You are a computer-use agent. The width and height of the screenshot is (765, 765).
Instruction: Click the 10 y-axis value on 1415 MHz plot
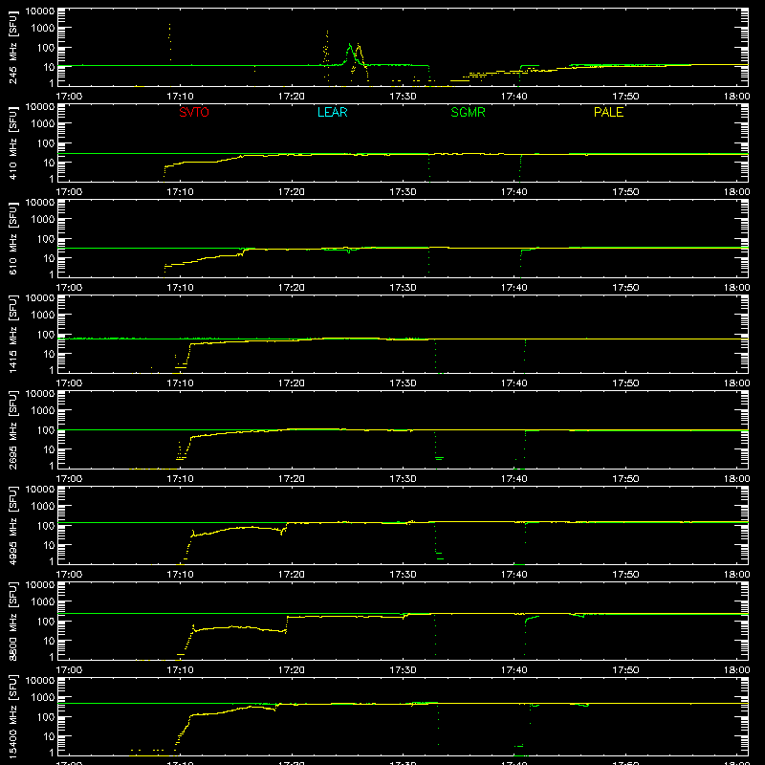pyautogui.click(x=49, y=354)
